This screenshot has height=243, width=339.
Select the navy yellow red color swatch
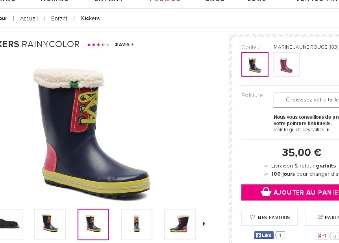tap(255, 64)
